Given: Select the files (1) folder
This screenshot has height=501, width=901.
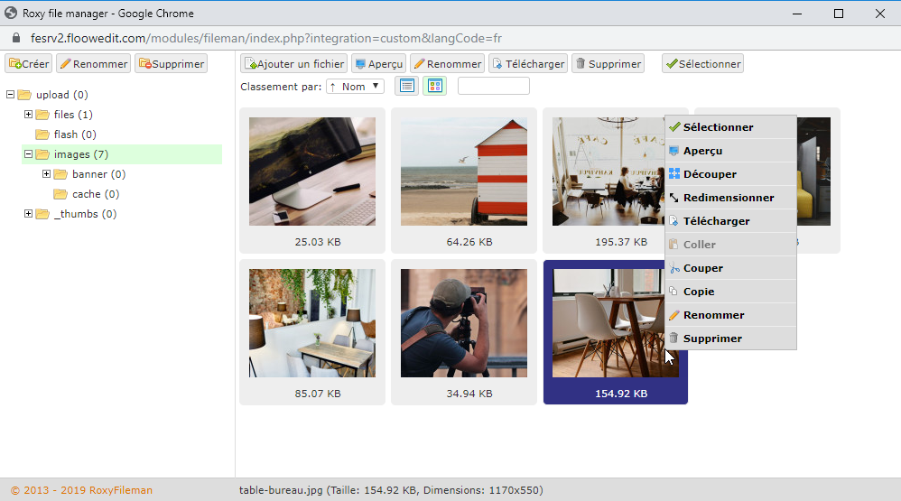Looking at the screenshot, I should pyautogui.click(x=73, y=115).
